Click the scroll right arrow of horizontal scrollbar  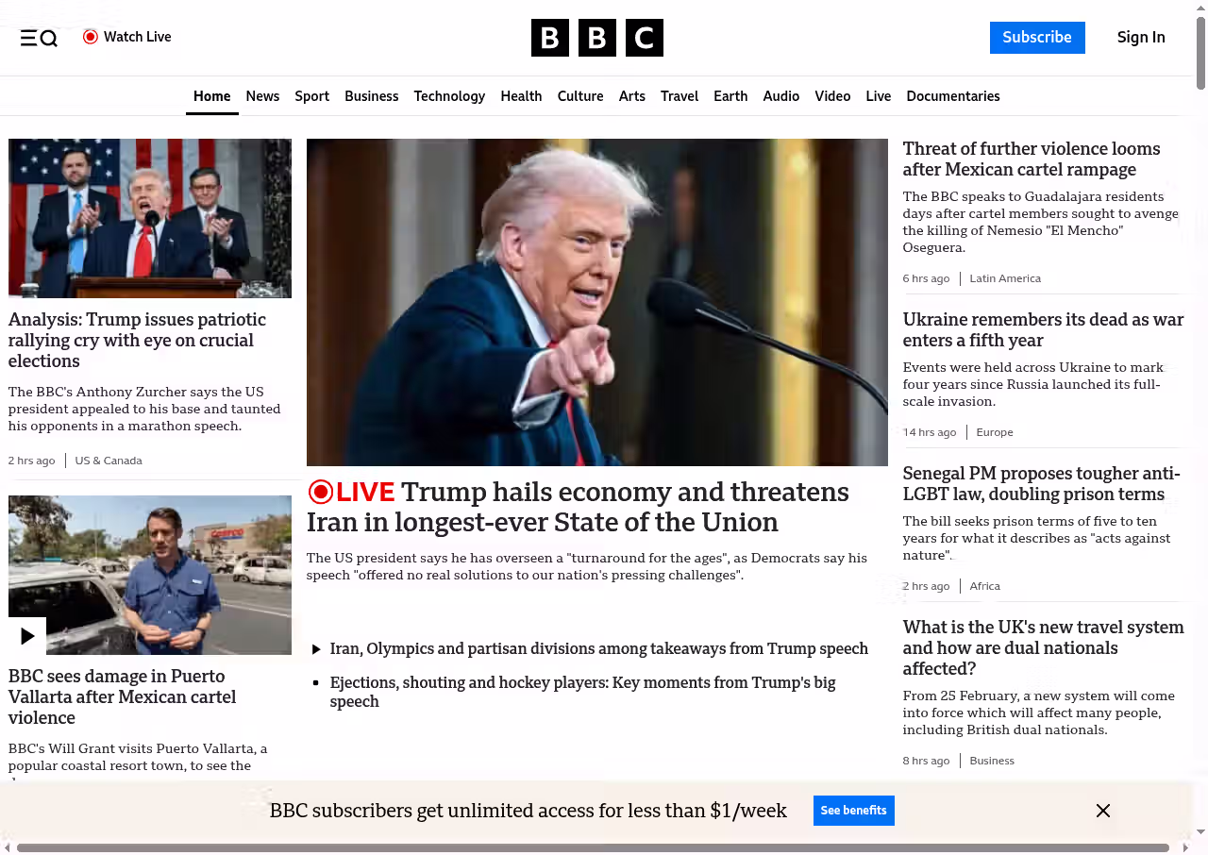[x=1185, y=847]
